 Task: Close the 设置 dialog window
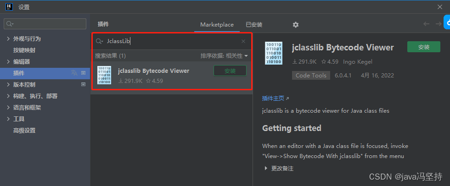click(x=440, y=7)
